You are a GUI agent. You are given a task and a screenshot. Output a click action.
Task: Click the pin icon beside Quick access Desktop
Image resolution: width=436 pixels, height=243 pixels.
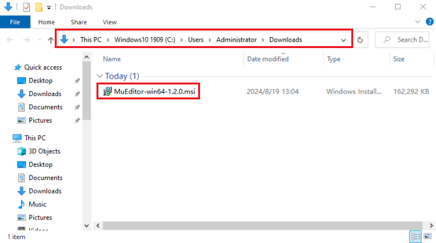(x=77, y=81)
